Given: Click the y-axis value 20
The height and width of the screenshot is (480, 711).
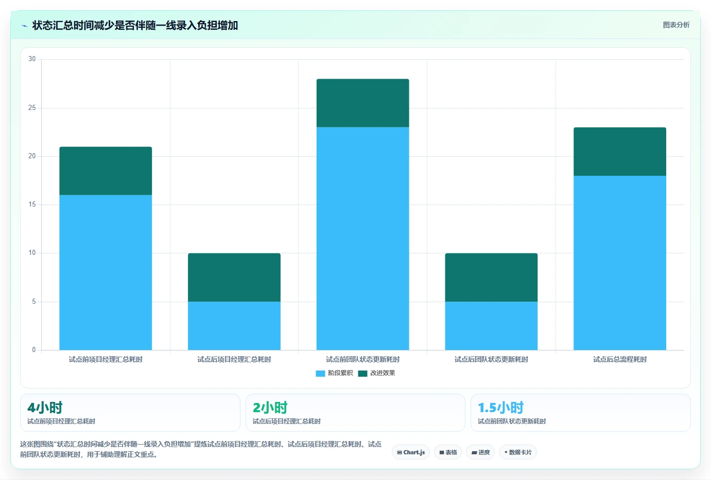Looking at the screenshot, I should (32, 156).
